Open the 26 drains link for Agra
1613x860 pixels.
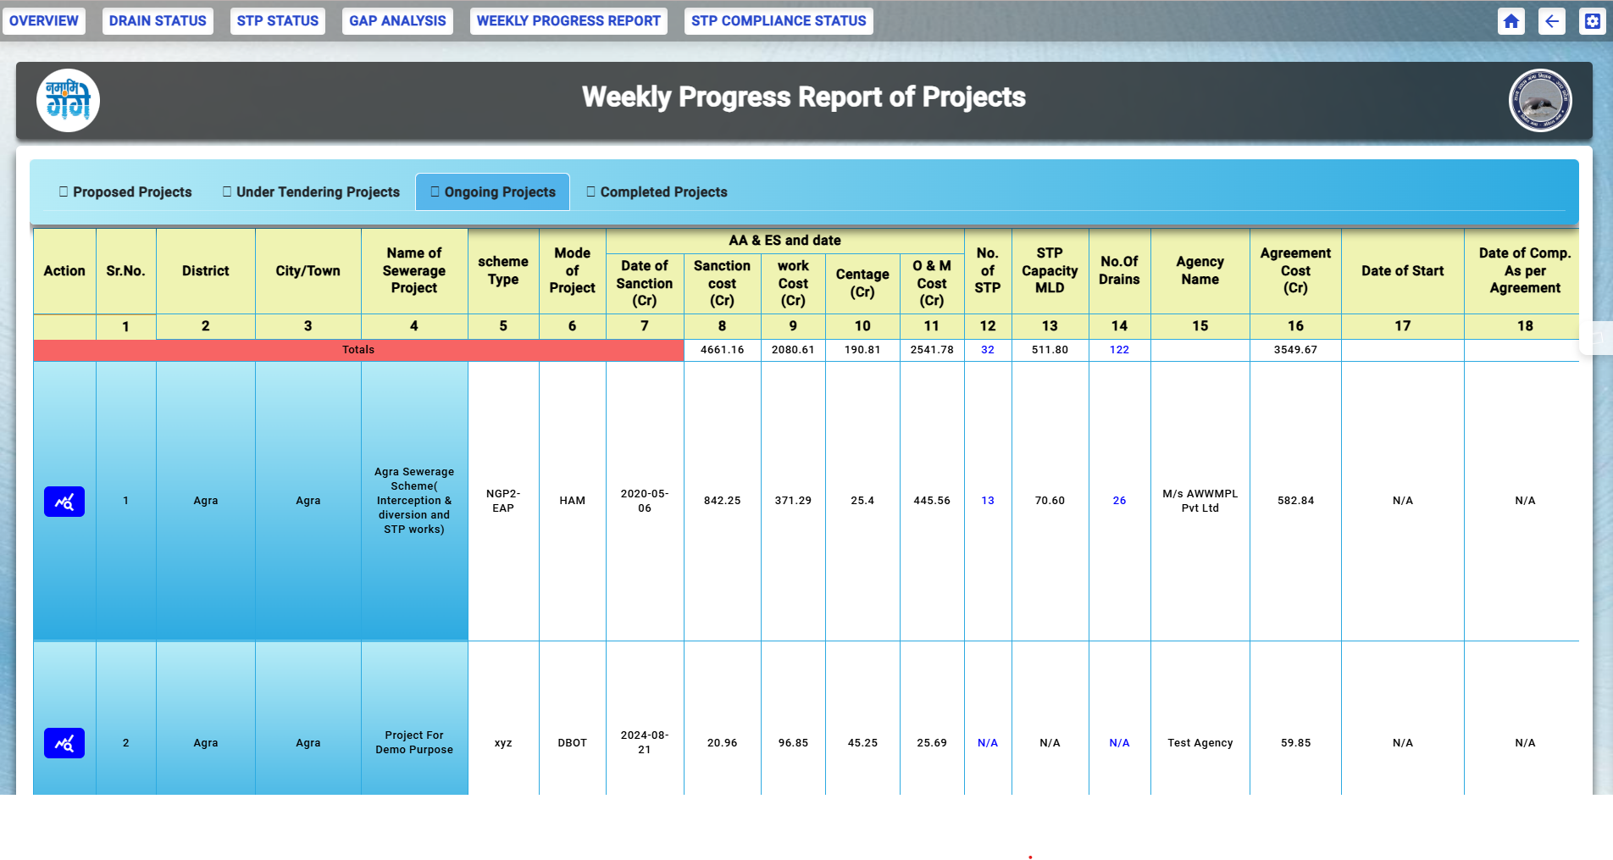point(1119,501)
